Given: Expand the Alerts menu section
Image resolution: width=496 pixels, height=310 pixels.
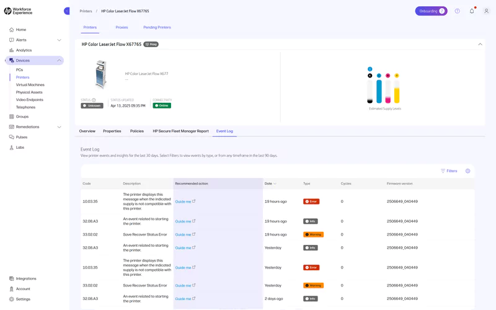Looking at the screenshot, I should 59,40.
